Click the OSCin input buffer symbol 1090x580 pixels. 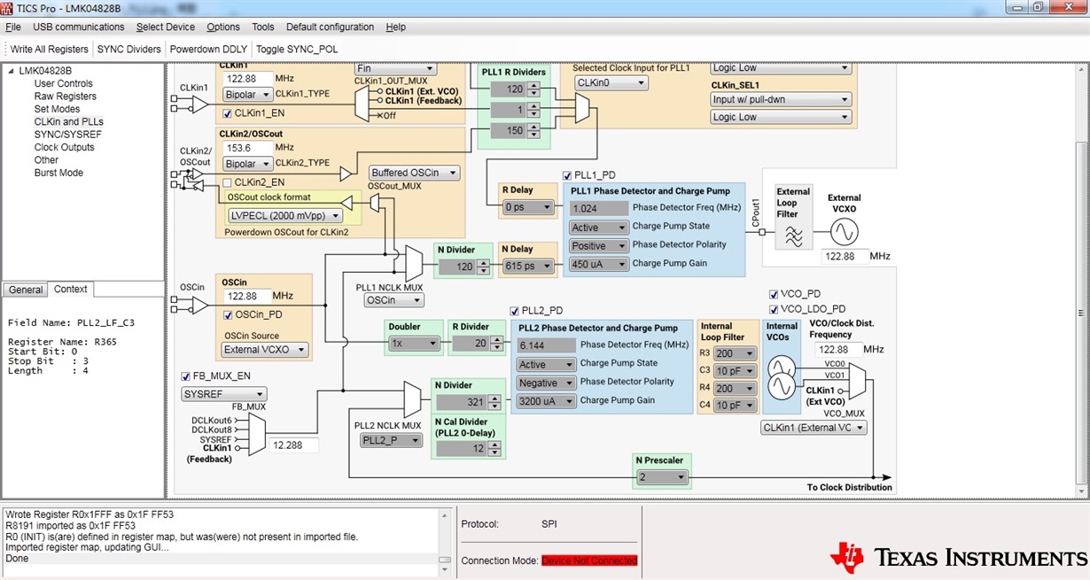[199, 305]
